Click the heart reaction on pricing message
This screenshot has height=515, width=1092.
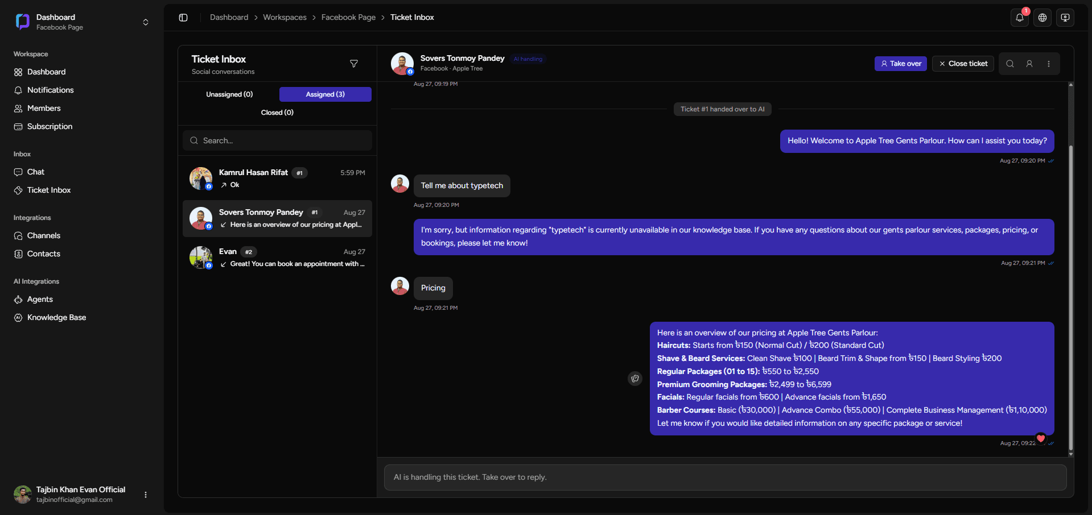pyautogui.click(x=1041, y=438)
